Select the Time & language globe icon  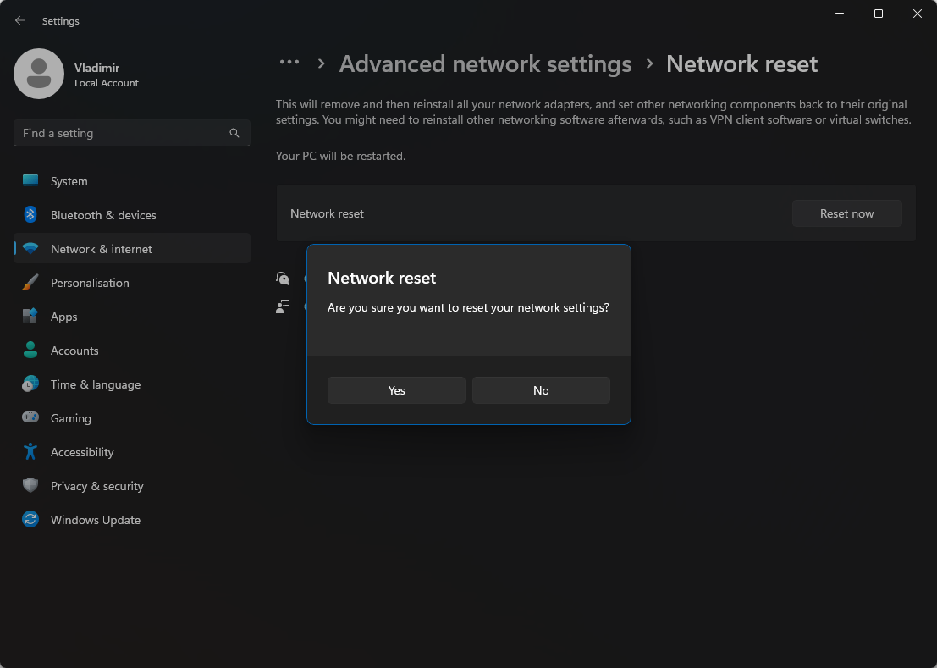pos(30,384)
